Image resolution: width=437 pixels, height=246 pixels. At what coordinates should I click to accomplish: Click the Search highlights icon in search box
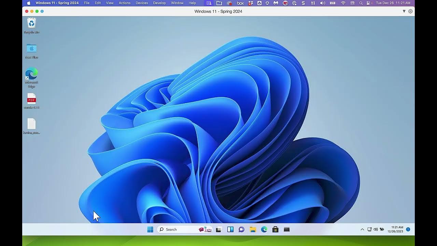point(205,230)
